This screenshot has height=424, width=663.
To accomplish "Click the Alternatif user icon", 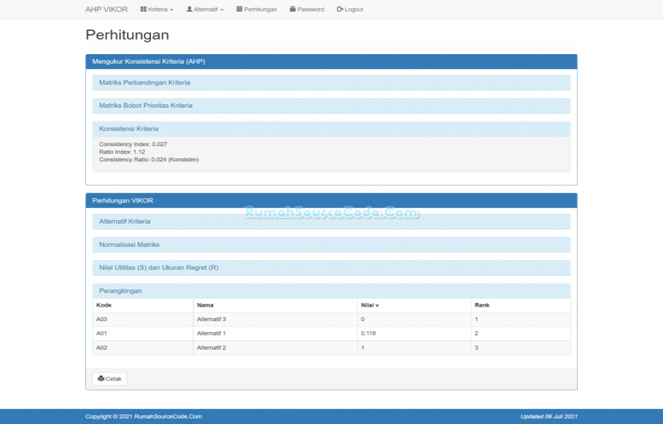I will [189, 10].
